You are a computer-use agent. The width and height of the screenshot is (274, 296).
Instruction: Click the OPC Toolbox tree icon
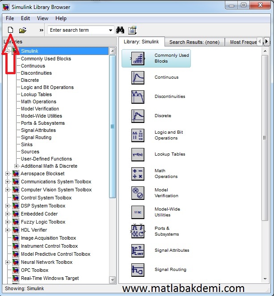[16, 270]
